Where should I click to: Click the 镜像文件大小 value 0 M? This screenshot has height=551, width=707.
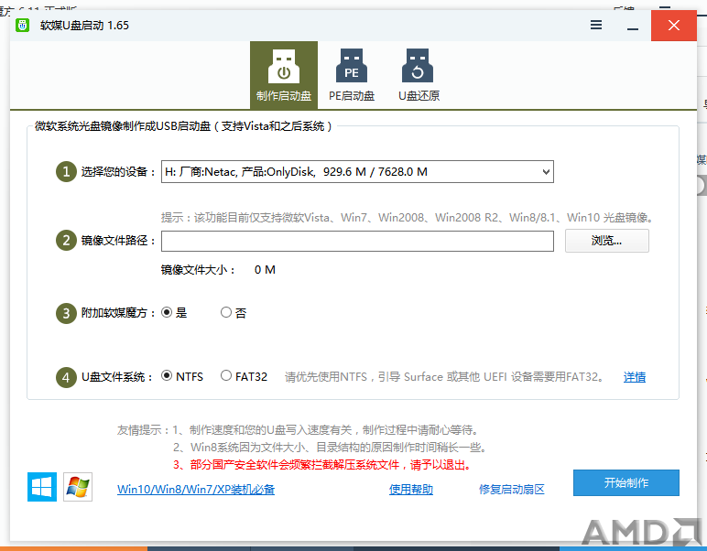pyautogui.click(x=265, y=270)
